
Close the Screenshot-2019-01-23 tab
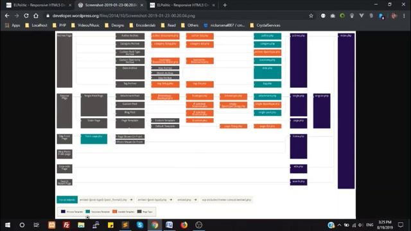click(142, 5)
